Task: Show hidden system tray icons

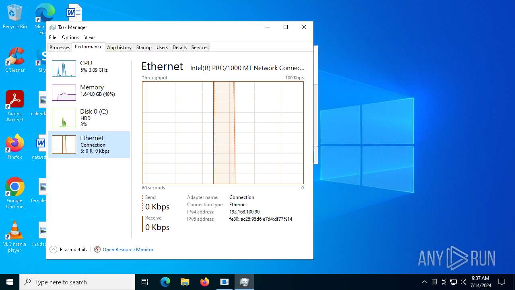Action: [424, 282]
